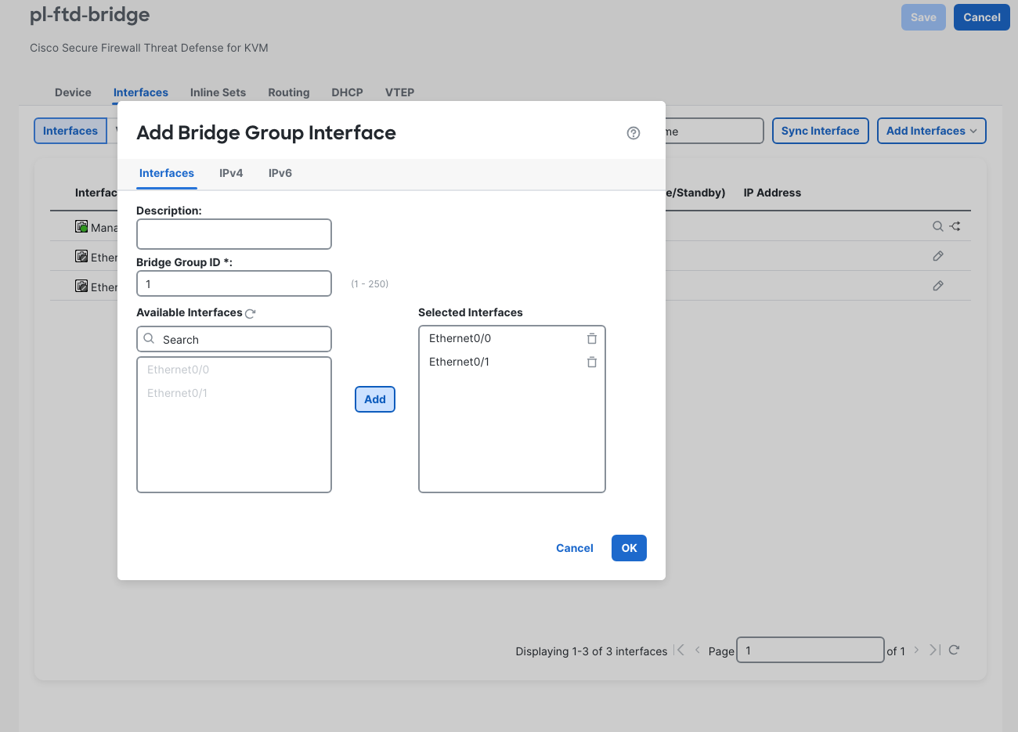1018x732 pixels.
Task: Select Ethernet0/1 in Selected Interfaces
Action: [459, 362]
